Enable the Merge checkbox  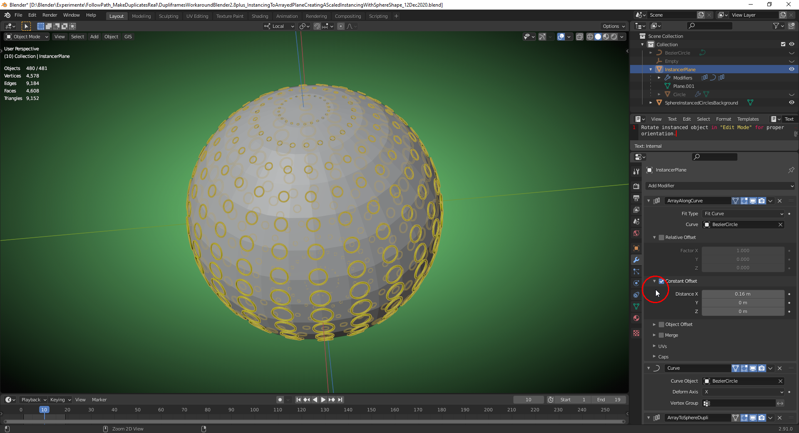tap(661, 335)
